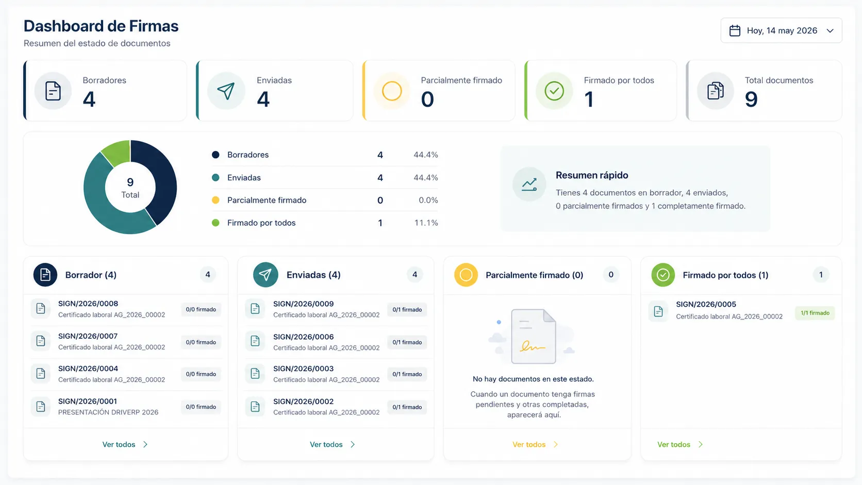862x485 pixels.
Task: Click the Total documentos copy icon
Action: pos(716,91)
